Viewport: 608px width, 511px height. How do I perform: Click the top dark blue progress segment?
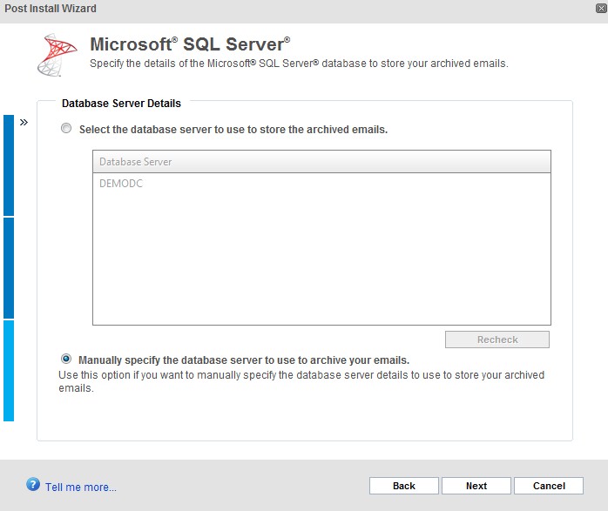point(9,165)
